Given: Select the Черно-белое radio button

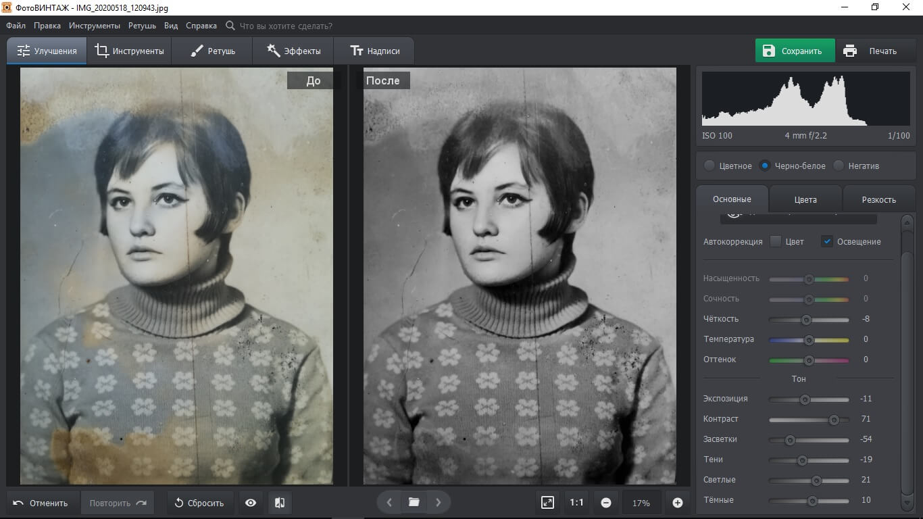Looking at the screenshot, I should click(765, 166).
